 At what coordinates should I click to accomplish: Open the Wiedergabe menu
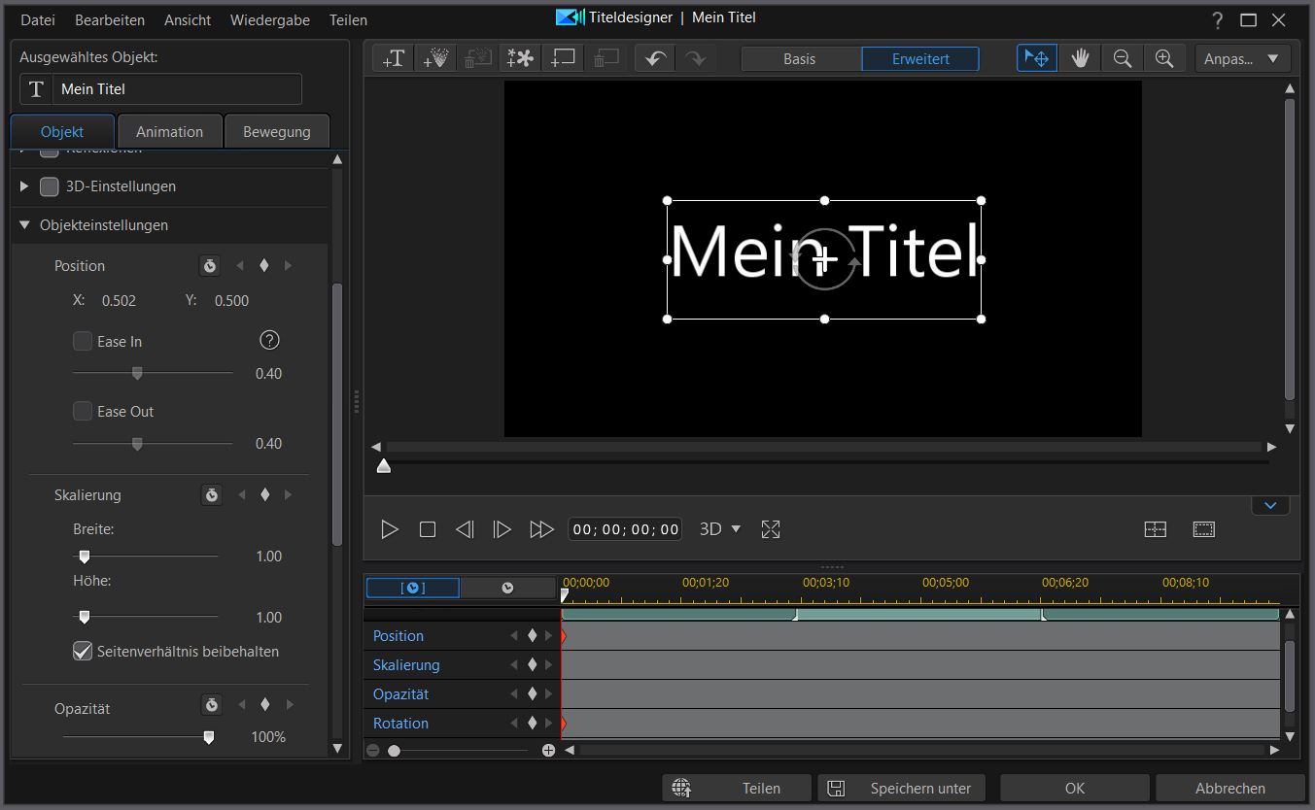click(270, 19)
